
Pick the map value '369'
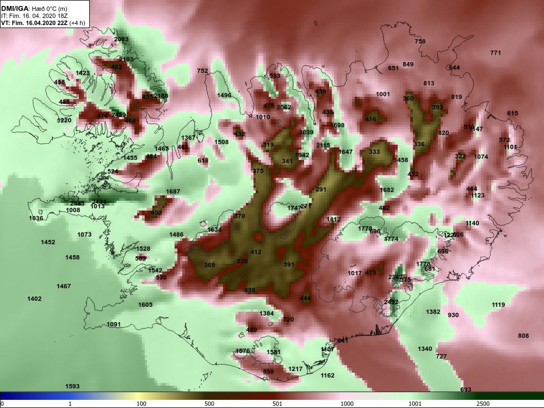(x=209, y=265)
